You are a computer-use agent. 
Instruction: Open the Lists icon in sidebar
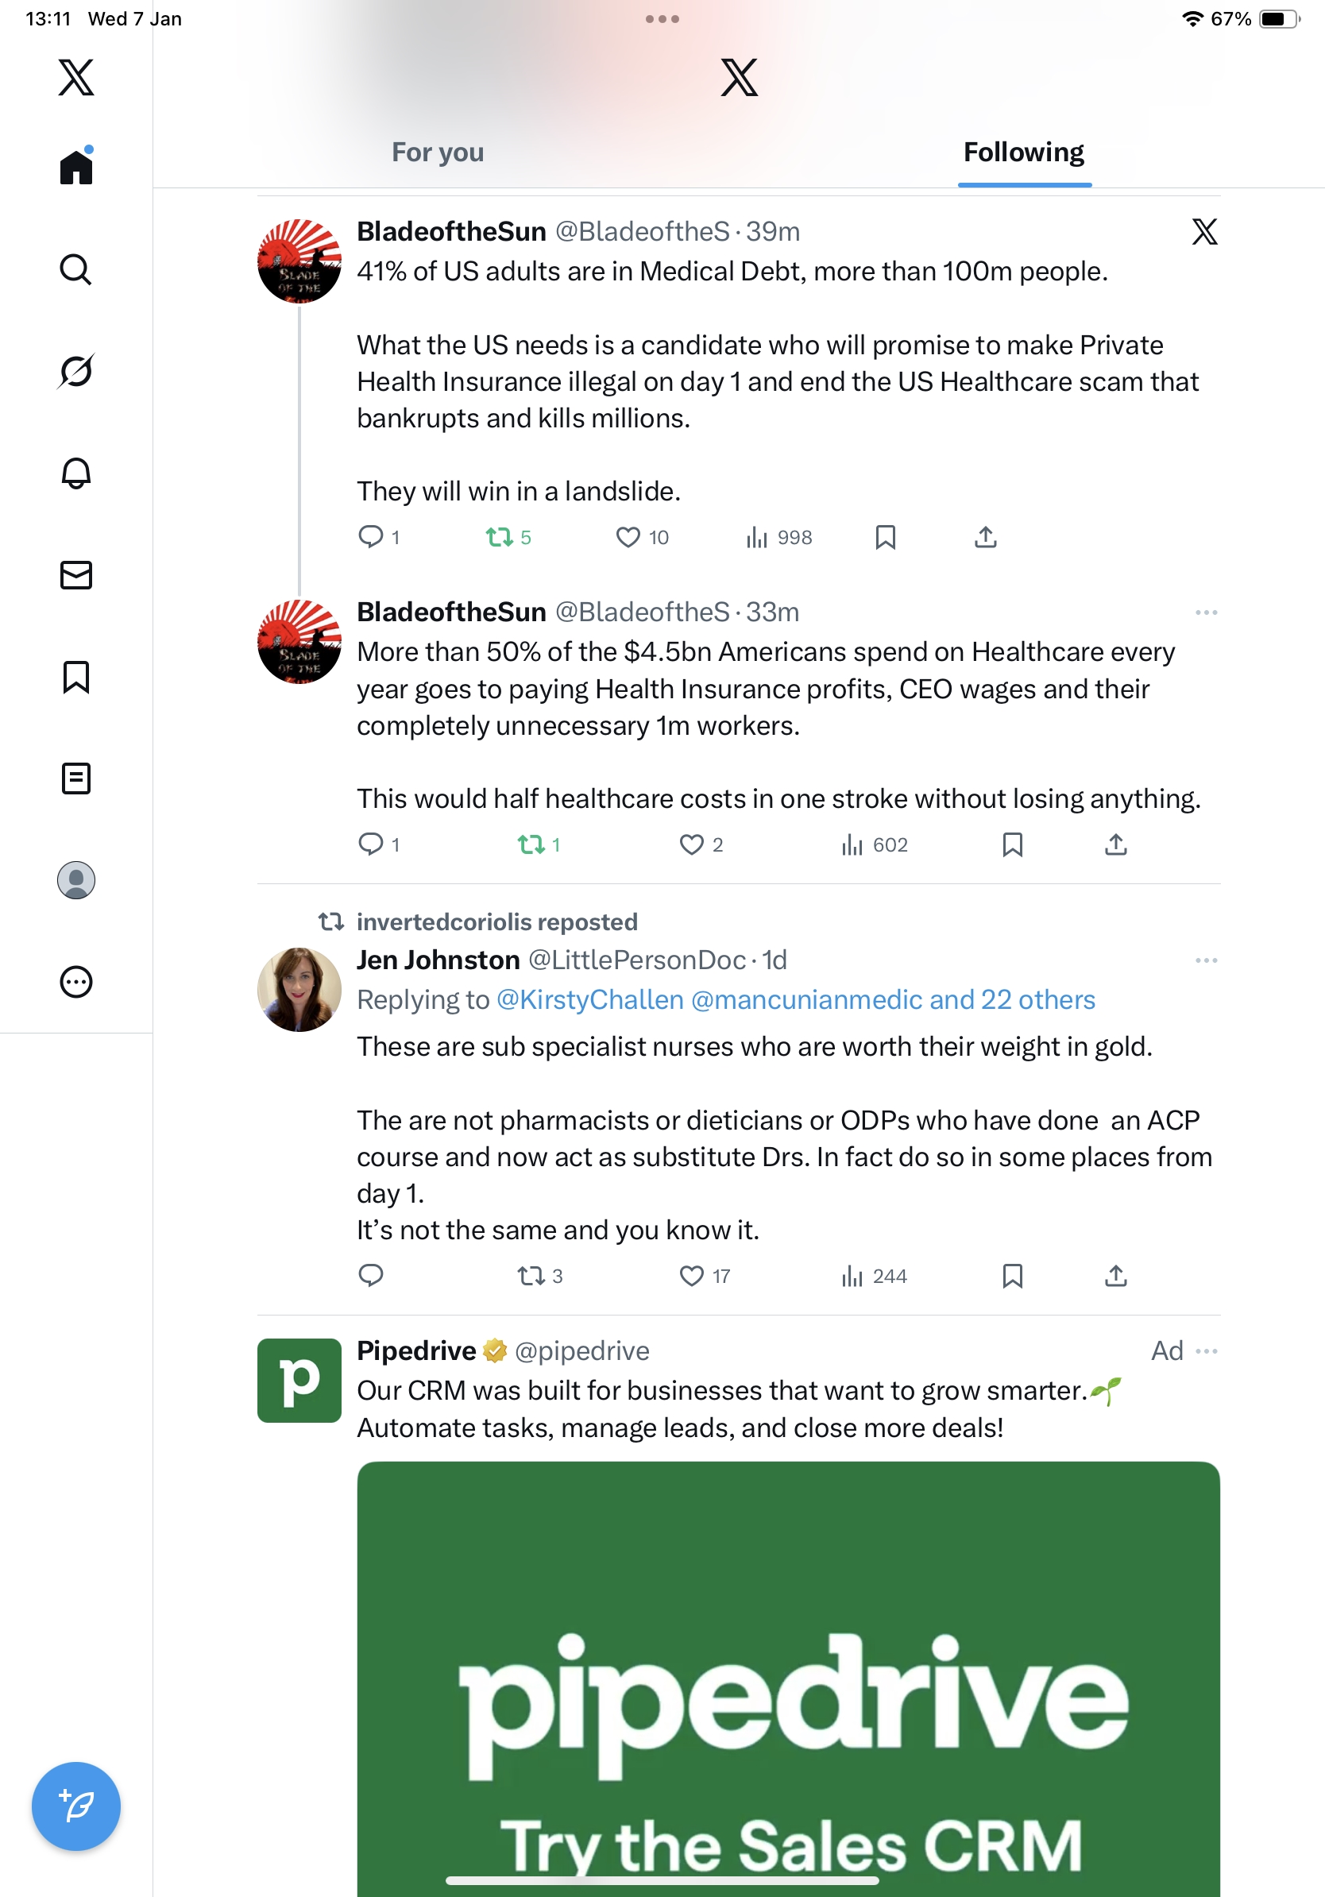tap(76, 779)
